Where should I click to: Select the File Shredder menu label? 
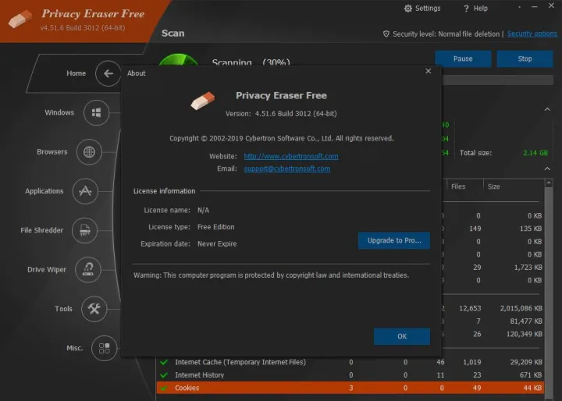(42, 230)
